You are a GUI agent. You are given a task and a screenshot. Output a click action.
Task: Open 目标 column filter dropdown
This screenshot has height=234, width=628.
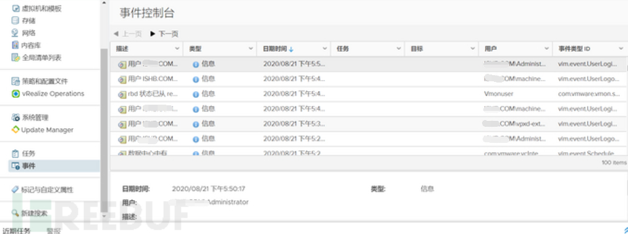coord(473,49)
